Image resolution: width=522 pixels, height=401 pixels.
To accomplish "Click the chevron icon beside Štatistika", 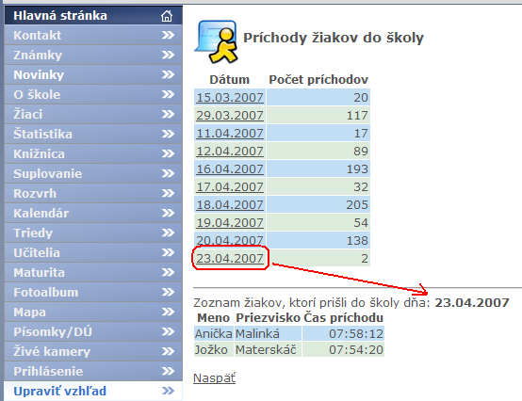I will pyautogui.click(x=168, y=134).
